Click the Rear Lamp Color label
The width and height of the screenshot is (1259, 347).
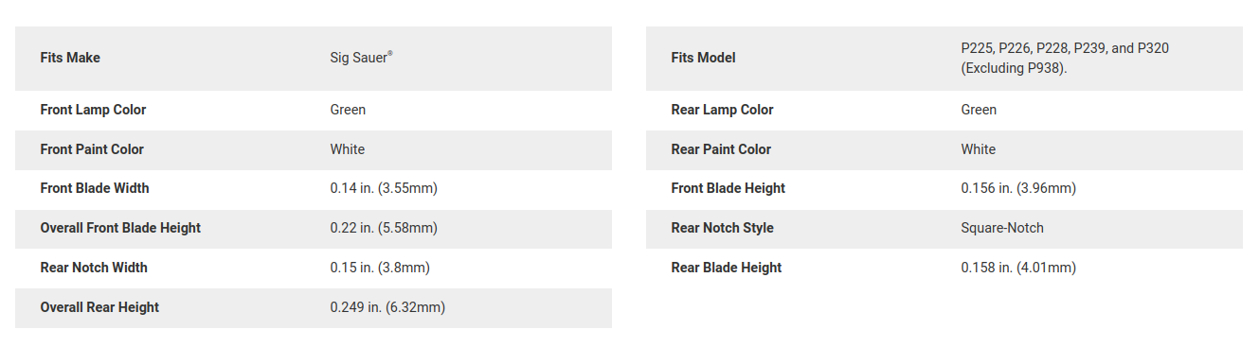click(722, 110)
